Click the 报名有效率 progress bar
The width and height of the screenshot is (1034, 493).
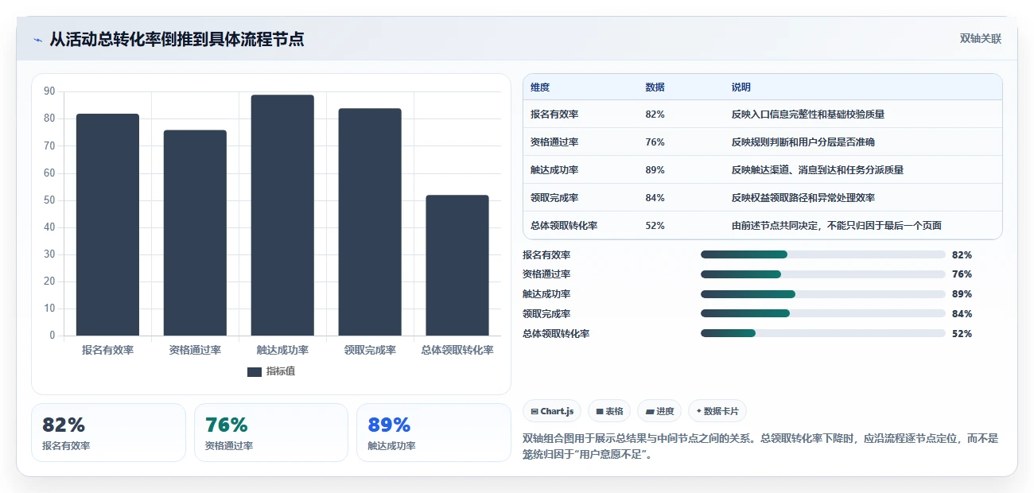(822, 254)
